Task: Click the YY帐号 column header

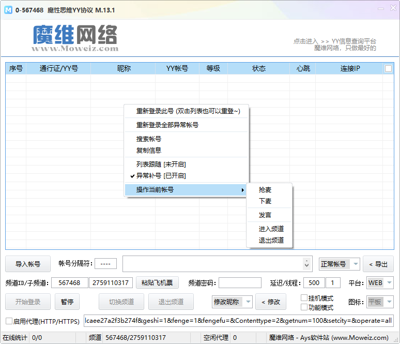Action: pyautogui.click(x=177, y=68)
